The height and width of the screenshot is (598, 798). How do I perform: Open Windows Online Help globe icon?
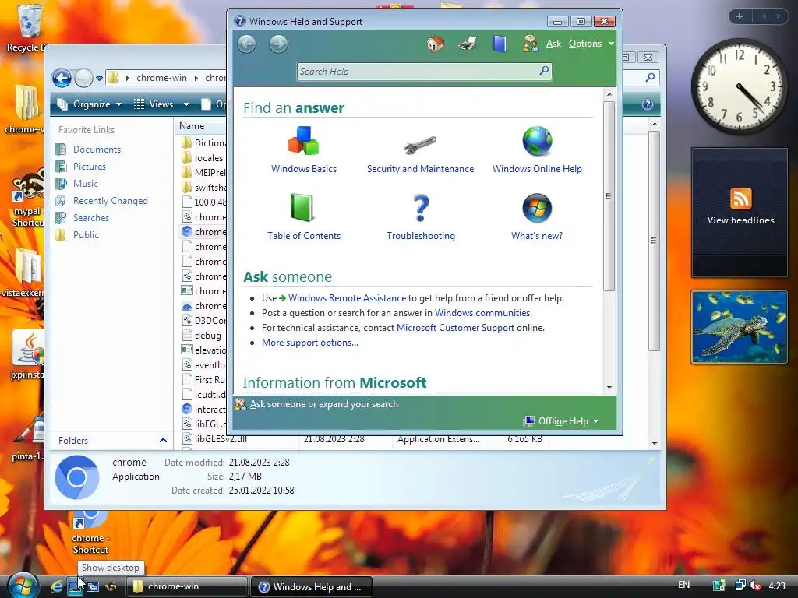[x=537, y=141]
